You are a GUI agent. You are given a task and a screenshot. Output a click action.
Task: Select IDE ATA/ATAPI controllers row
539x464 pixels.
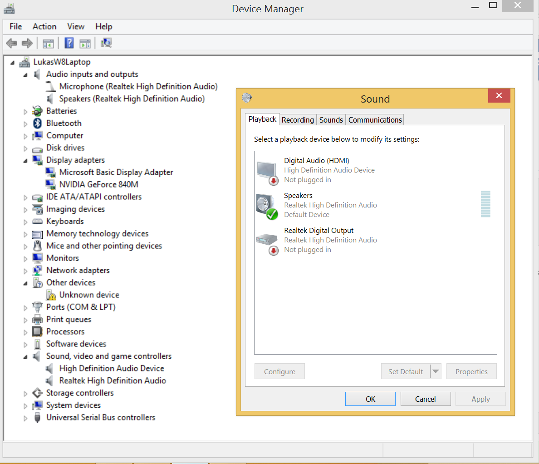tap(94, 197)
